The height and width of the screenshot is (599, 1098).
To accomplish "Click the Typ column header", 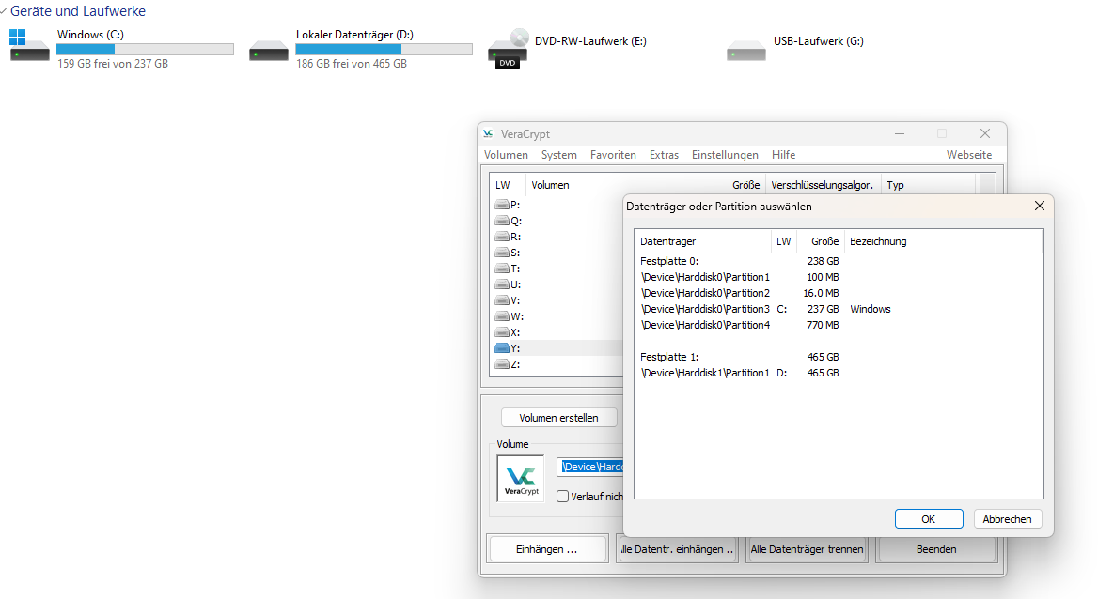I will (x=928, y=186).
